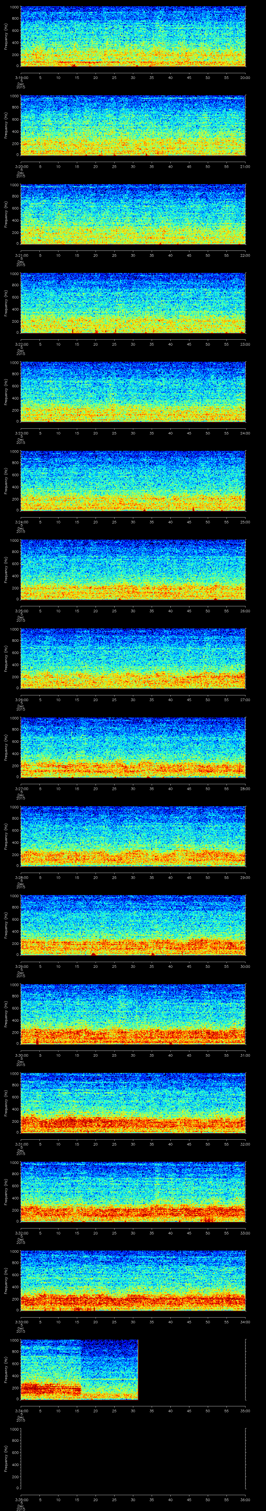Click the 3:27:00 start time label
Image resolution: width=266 pixels, height=1511 pixels.
coord(21,788)
